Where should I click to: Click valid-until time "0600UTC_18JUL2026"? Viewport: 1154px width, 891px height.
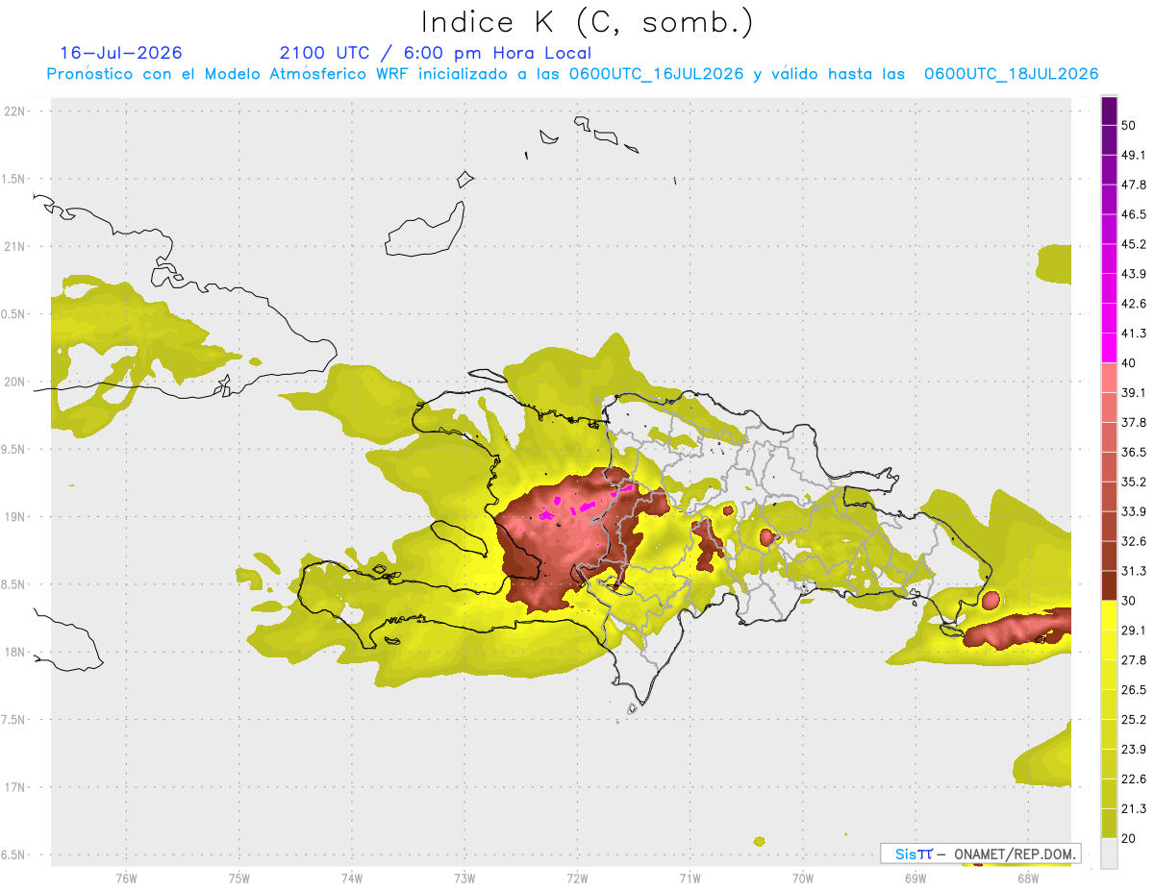(1012, 74)
